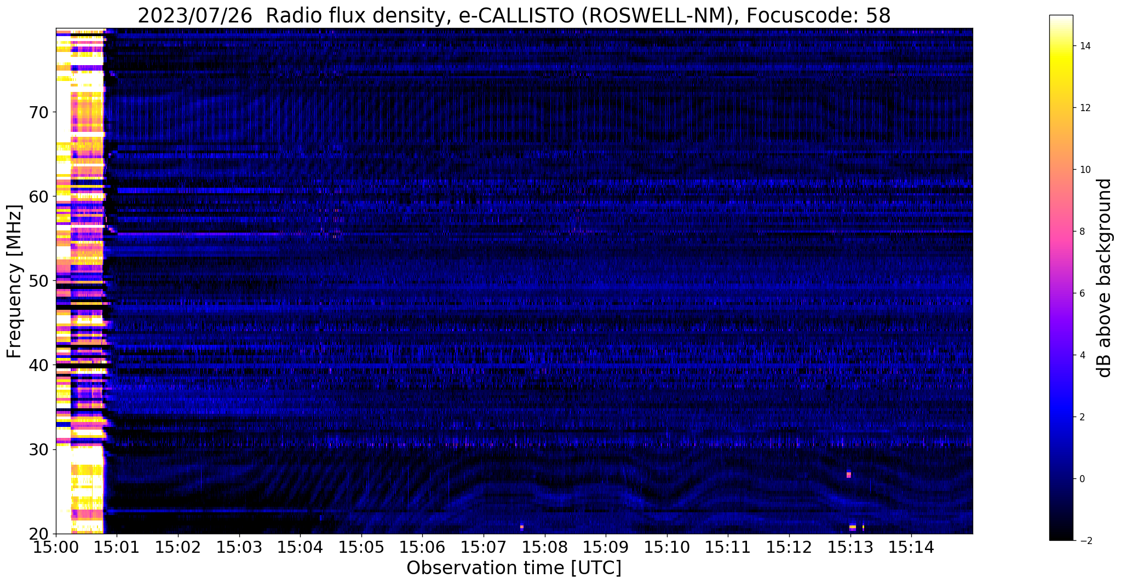Image resolution: width=1121 pixels, height=584 pixels.
Task: Click the 50 MHz frequency tick label
Action: click(38, 281)
